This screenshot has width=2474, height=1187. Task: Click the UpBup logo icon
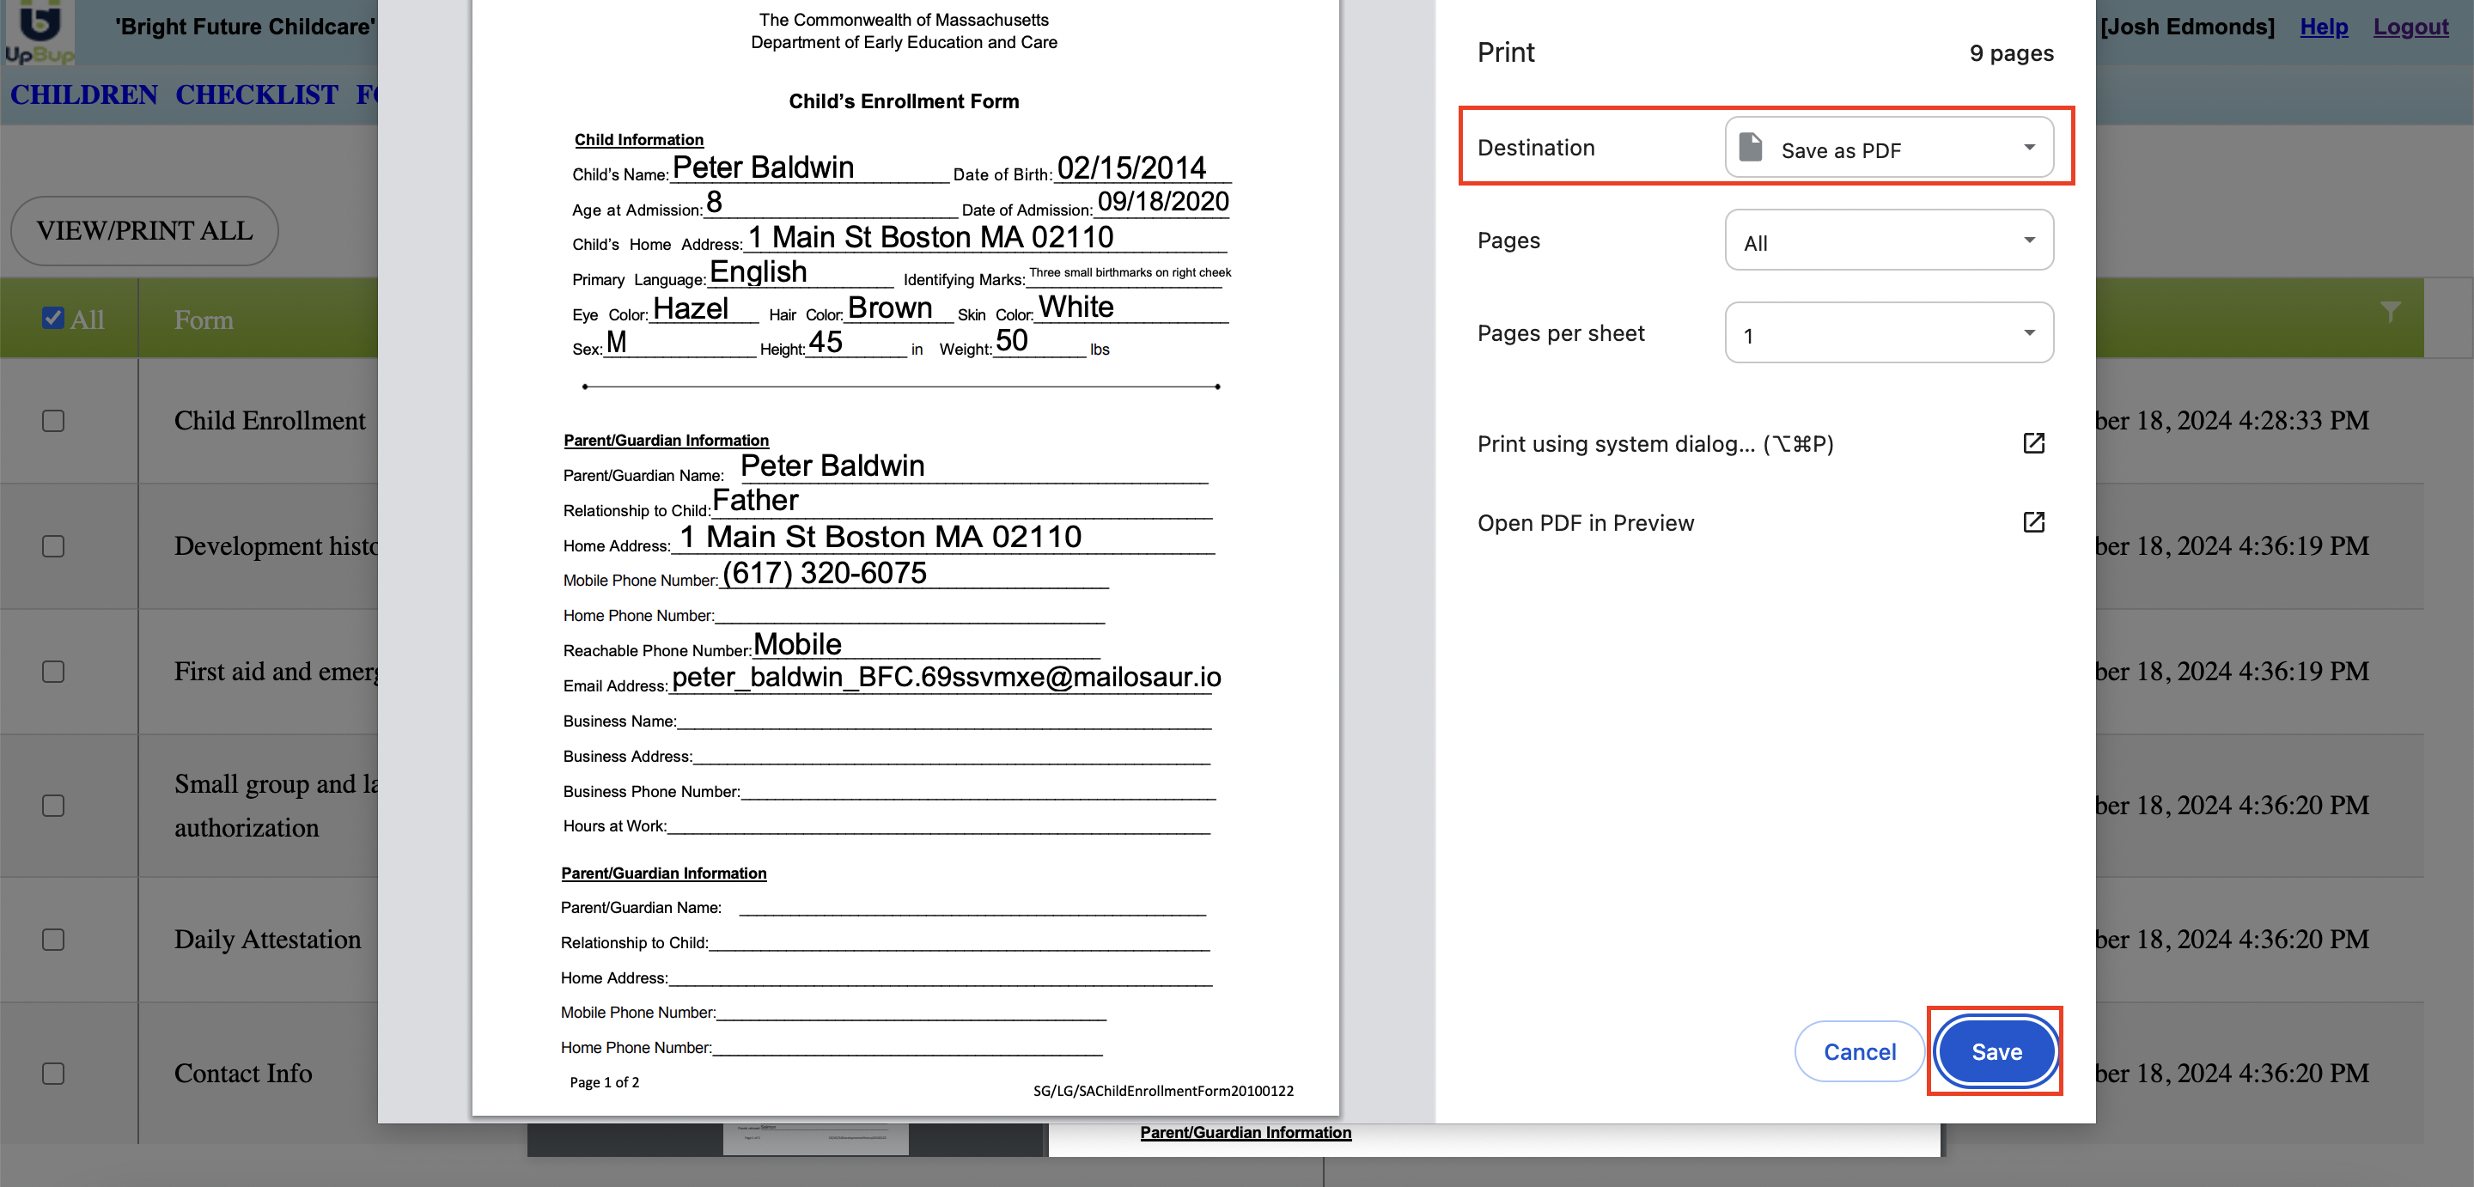[39, 32]
